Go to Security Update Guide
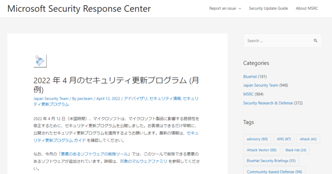The image size is (332, 174). [x=268, y=8]
